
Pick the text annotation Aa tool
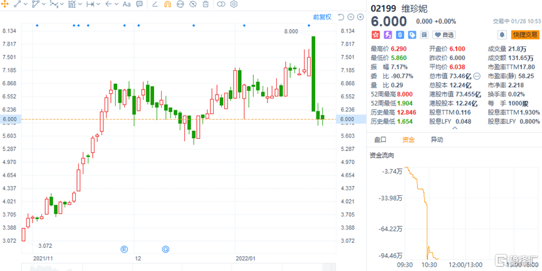(127, 4)
